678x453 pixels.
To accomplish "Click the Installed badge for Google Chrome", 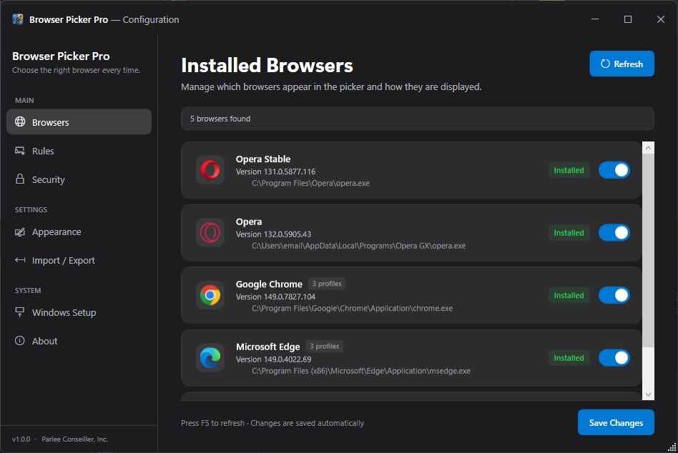I will [569, 295].
